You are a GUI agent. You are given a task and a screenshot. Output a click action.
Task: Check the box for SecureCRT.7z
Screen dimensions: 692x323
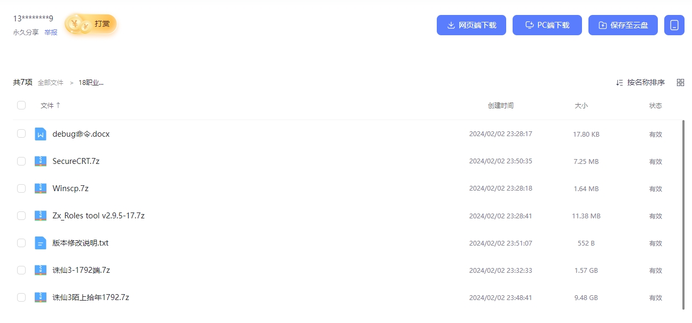21,161
